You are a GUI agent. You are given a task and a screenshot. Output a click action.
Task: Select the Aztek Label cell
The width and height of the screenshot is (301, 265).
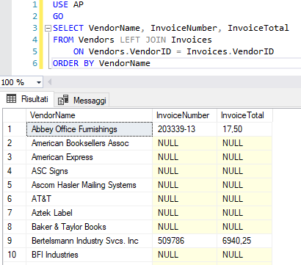pos(90,213)
